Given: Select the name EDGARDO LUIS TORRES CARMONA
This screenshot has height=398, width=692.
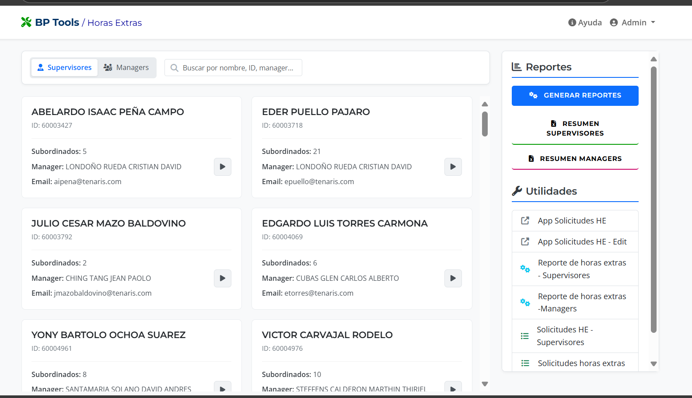Looking at the screenshot, I should pos(345,223).
